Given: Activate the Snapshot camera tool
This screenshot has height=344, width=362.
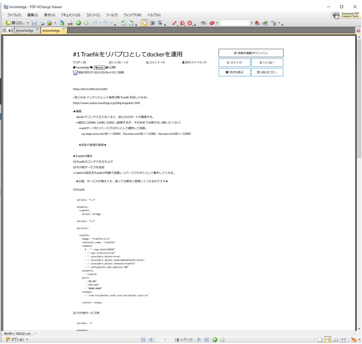Looking at the screenshot, I should pos(152,23).
